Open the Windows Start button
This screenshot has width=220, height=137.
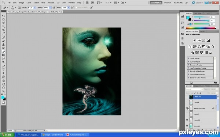pyautogui.click(x=7, y=135)
